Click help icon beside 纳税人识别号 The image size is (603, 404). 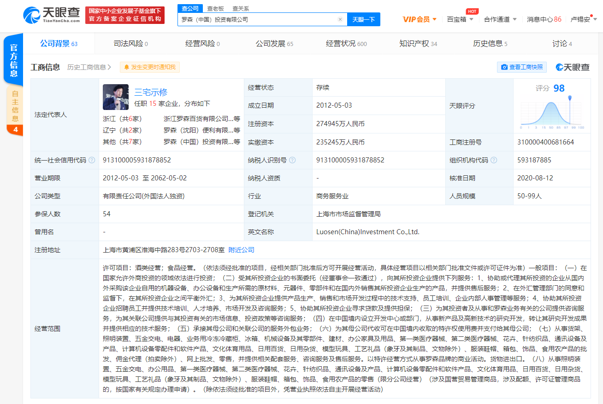(x=292, y=160)
